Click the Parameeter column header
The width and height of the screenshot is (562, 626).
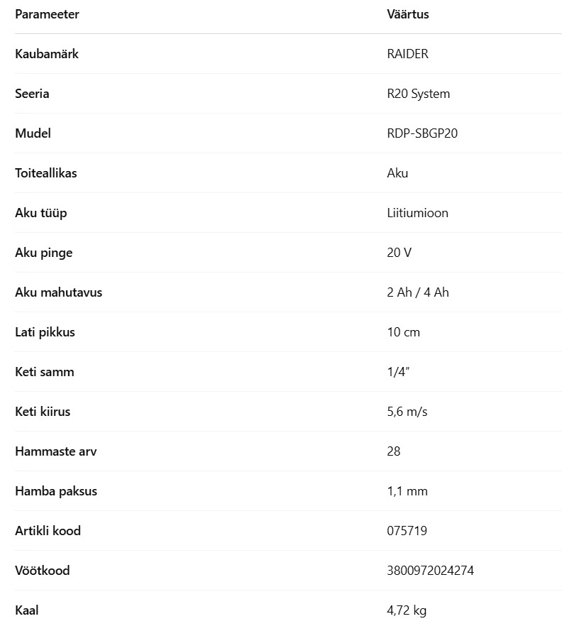click(47, 14)
